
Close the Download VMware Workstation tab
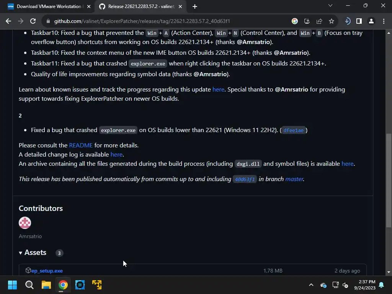coord(89,7)
